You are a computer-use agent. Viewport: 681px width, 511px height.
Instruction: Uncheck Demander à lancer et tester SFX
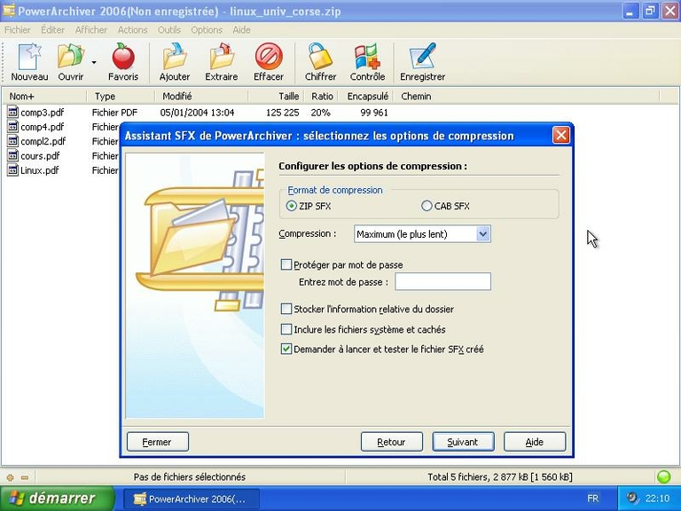tap(286, 349)
